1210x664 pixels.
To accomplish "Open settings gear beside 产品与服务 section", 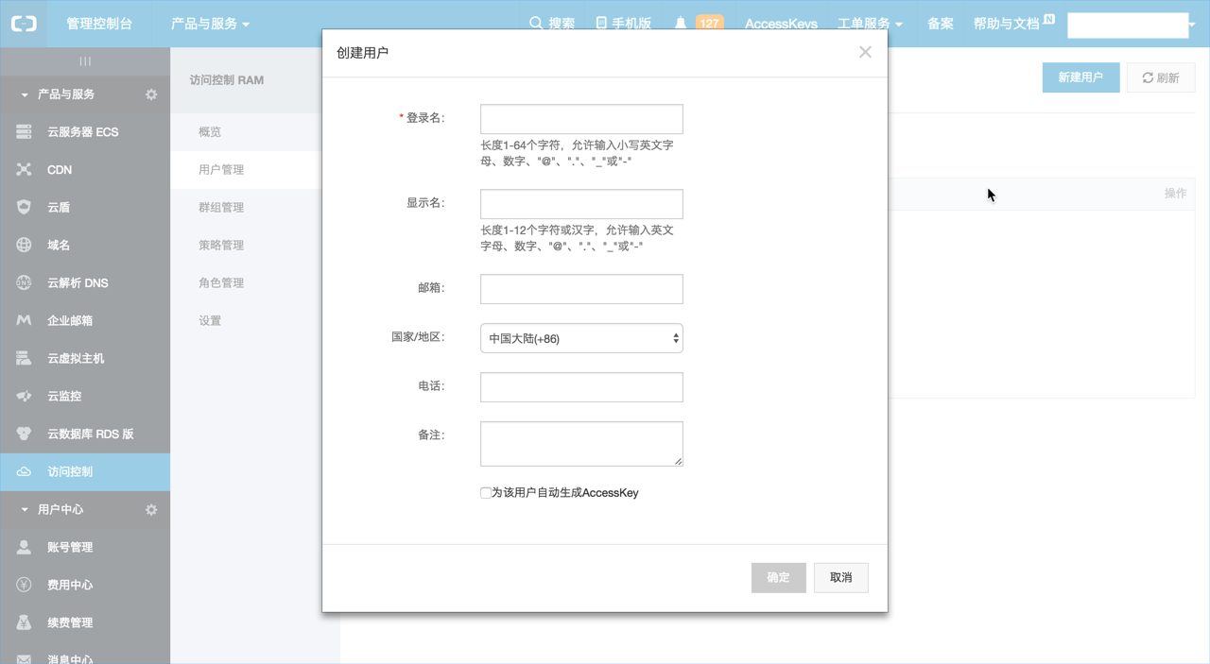I will point(151,94).
